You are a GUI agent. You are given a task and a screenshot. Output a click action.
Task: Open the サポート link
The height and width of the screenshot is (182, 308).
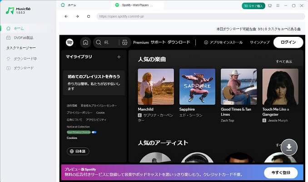(x=158, y=42)
